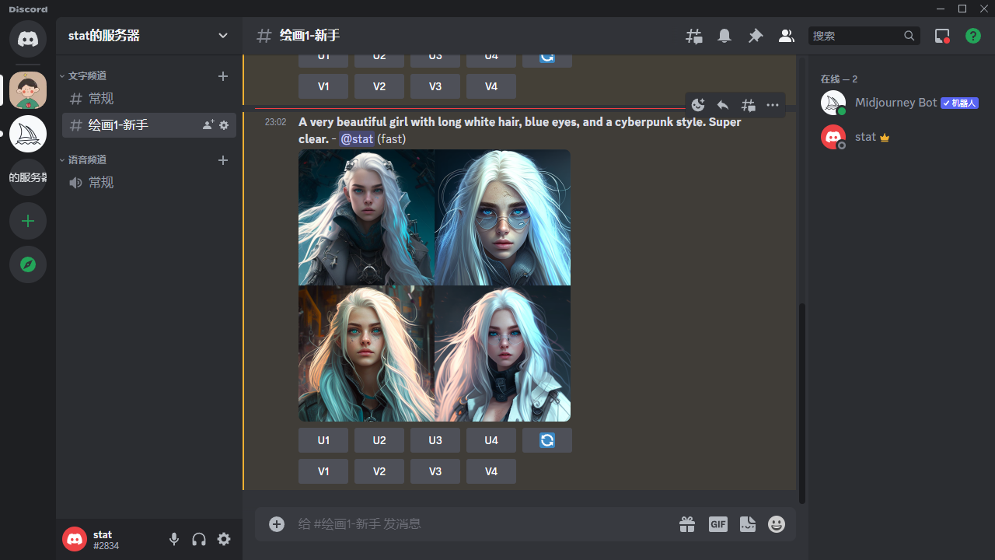This screenshot has width=995, height=560.
Task: Invite people to 绘画1-新手 channel
Action: 208,125
